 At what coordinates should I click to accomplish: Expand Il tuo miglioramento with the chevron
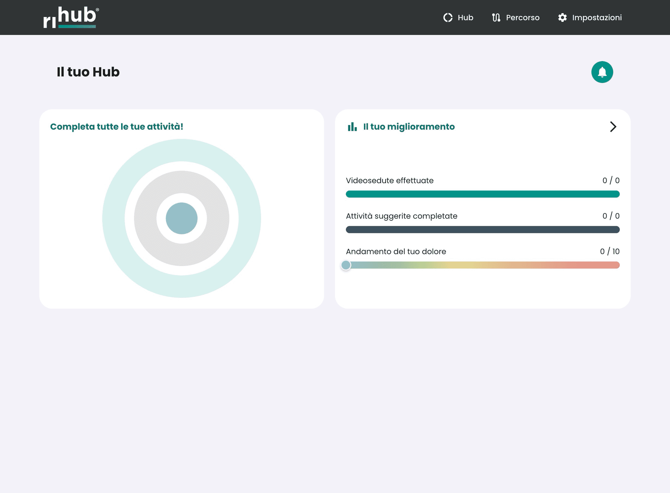(x=613, y=127)
